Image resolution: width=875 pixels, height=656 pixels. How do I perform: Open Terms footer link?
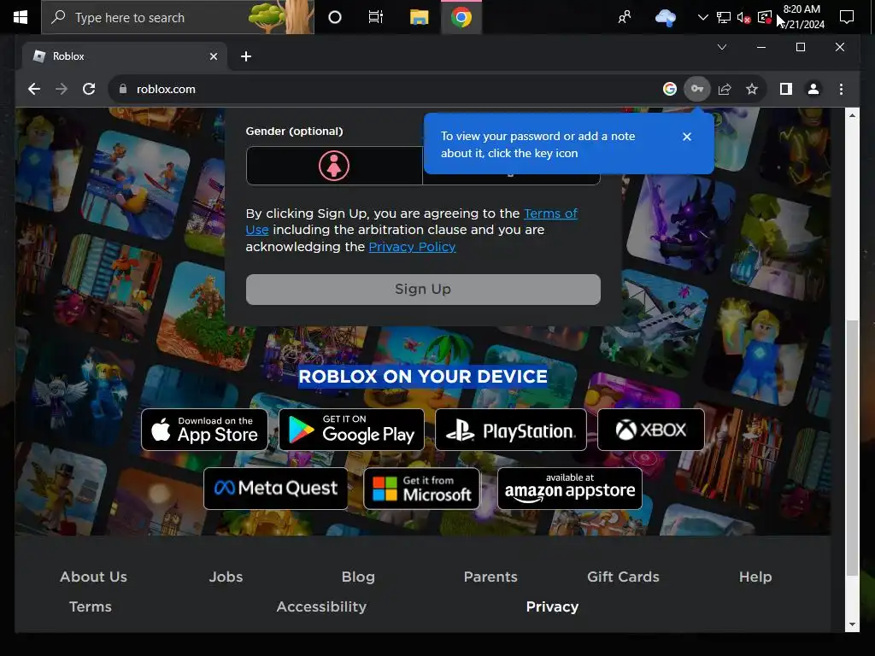[90, 606]
